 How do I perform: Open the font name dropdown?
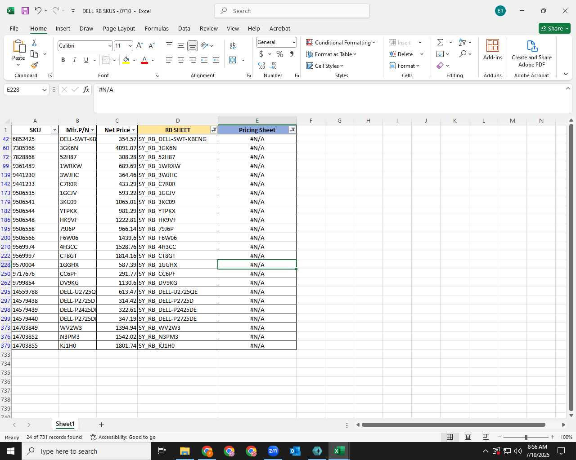tap(109, 46)
